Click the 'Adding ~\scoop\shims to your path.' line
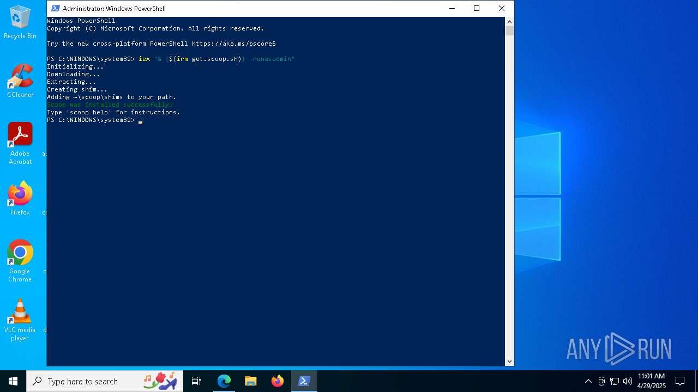698x392 pixels. tap(112, 97)
